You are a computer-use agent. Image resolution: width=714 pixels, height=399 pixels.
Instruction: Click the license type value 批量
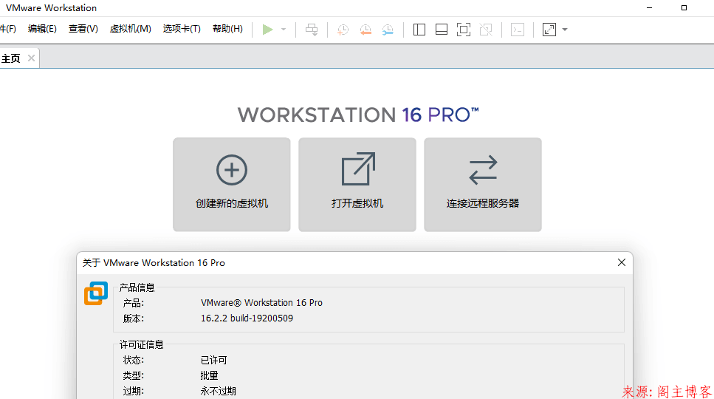click(x=210, y=376)
